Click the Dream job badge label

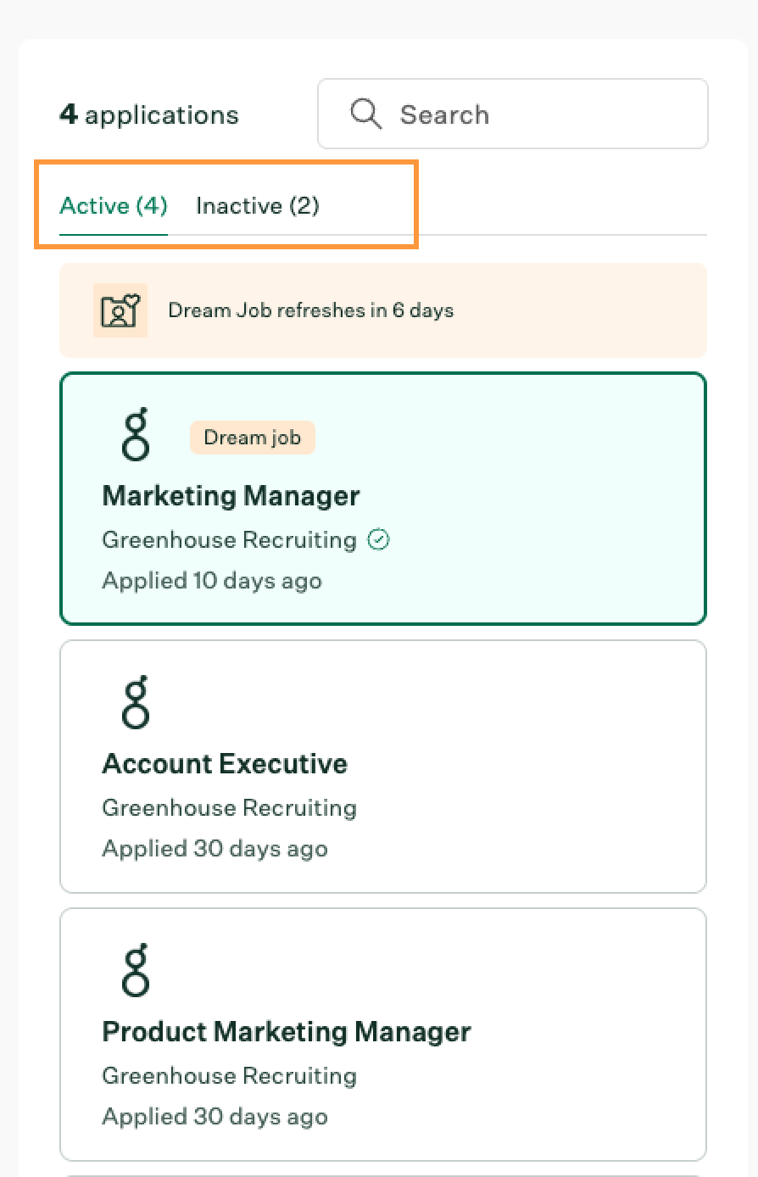(x=253, y=438)
